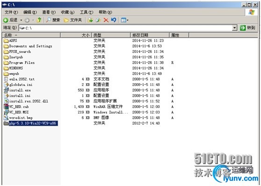Click the date 2008-1-5 12:03
Screen dimensions: 261x186
pos(146,112)
